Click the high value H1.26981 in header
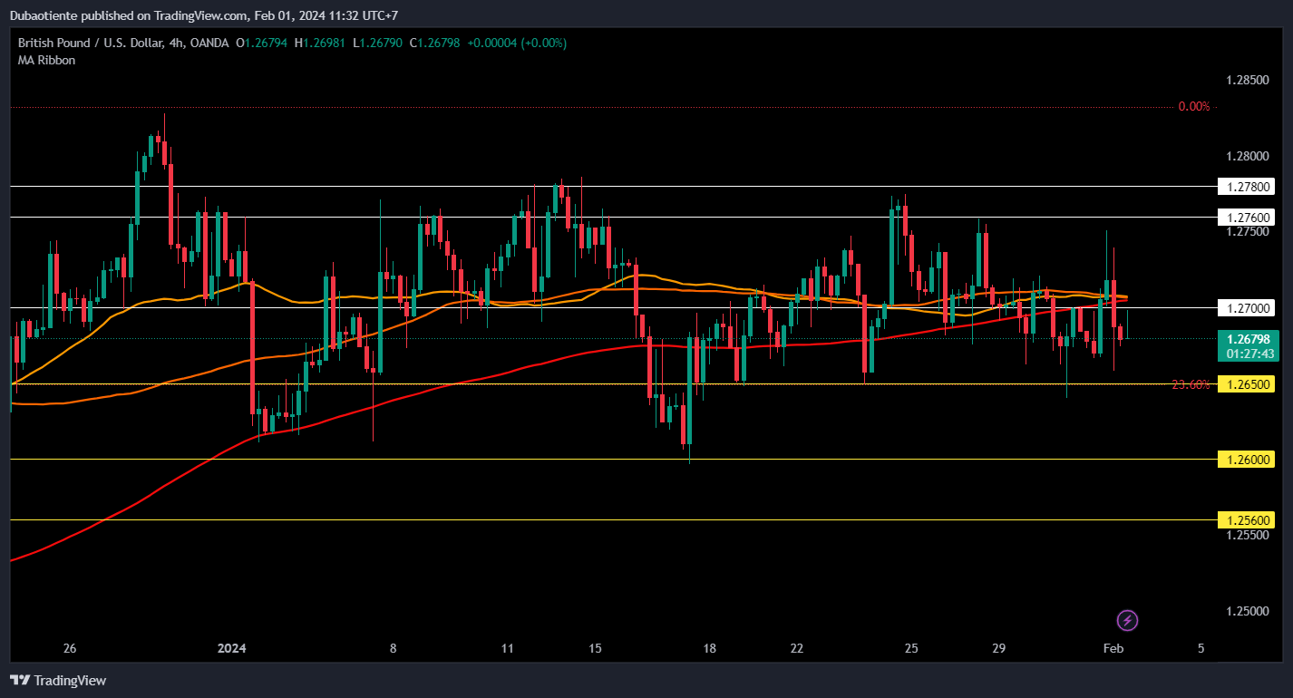Screen dimensions: 1293x698 click(320, 43)
